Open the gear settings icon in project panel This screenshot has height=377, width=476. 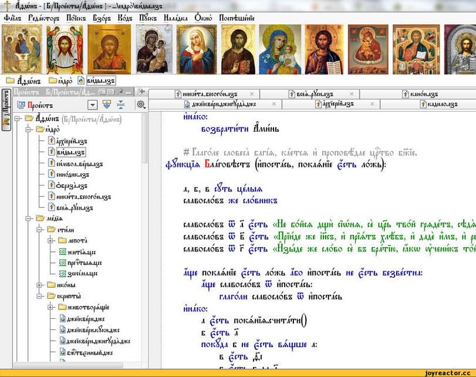click(x=140, y=105)
